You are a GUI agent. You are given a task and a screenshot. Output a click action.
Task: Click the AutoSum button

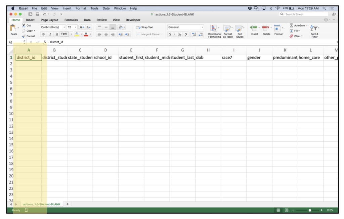click(x=297, y=26)
